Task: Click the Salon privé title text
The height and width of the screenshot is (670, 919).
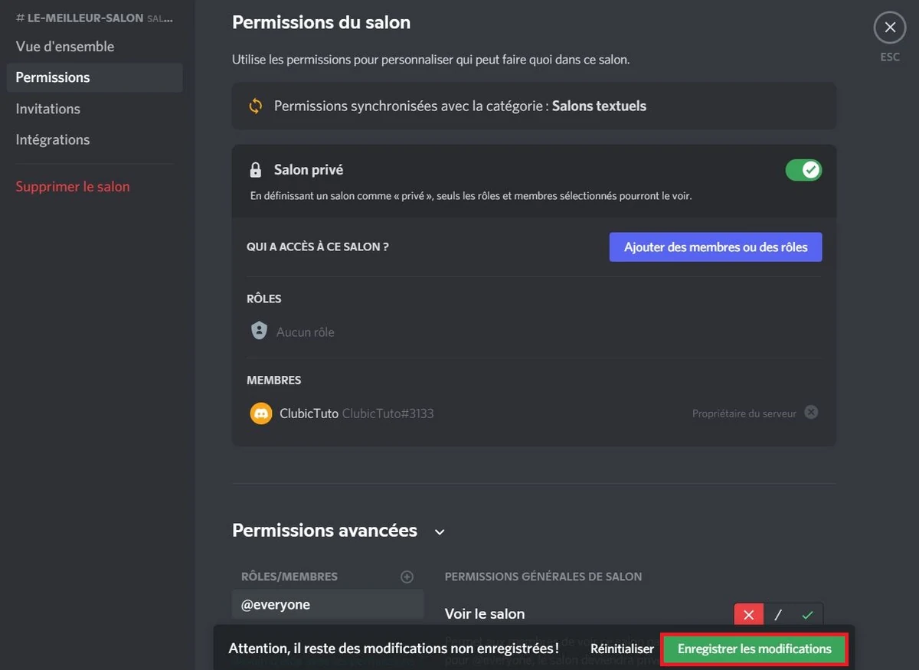Action: (309, 170)
